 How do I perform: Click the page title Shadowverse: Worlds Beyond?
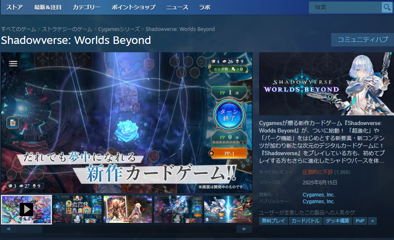pos(76,41)
